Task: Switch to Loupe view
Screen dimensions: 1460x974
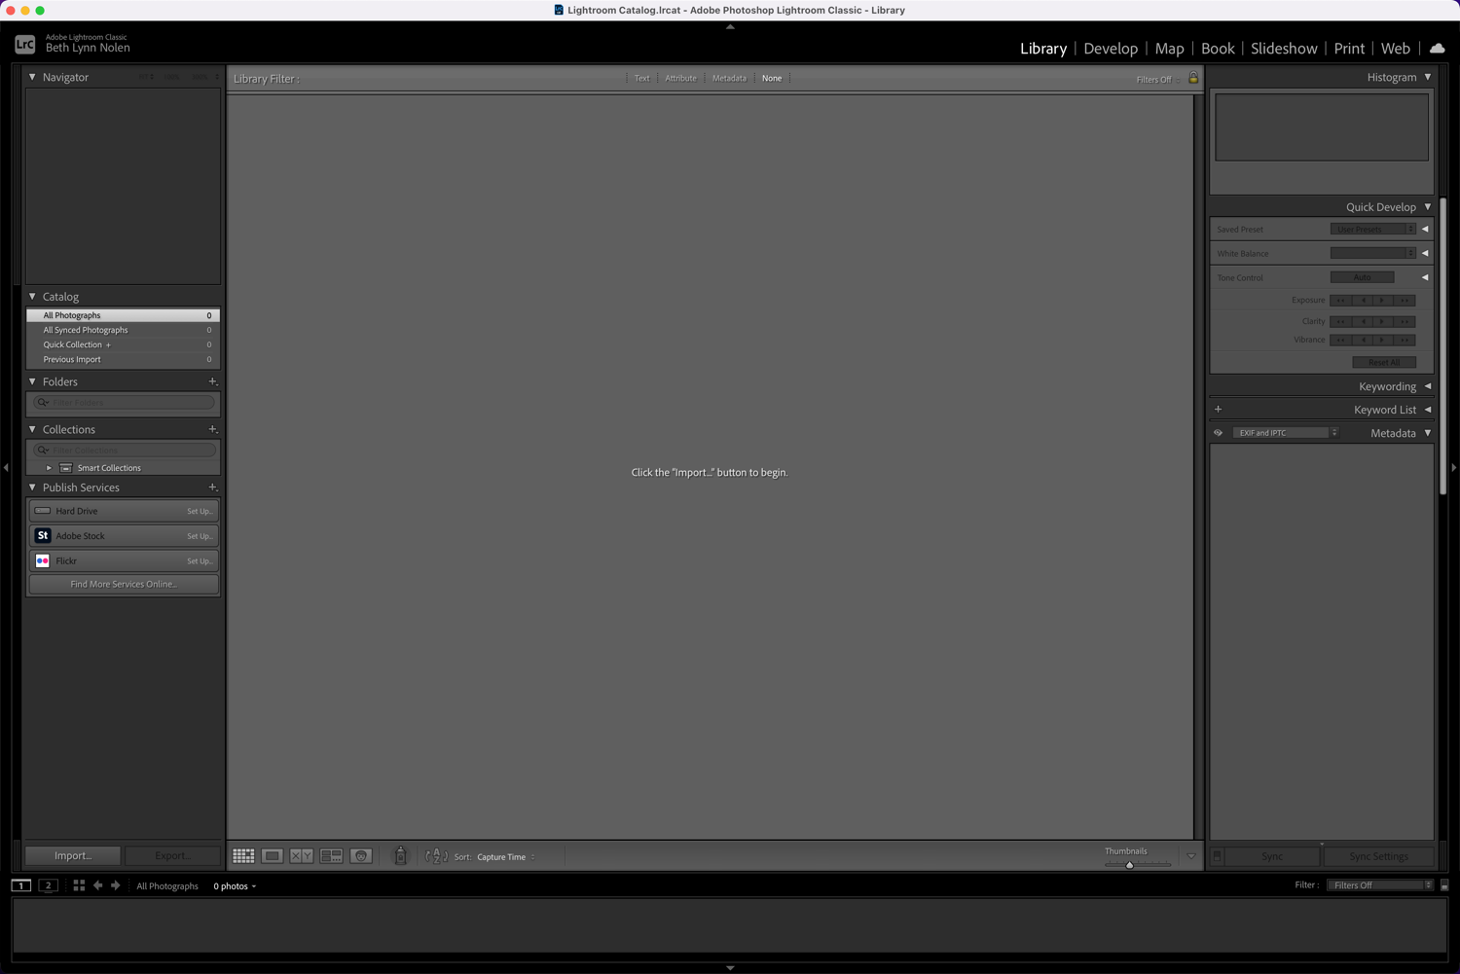Action: (x=273, y=856)
